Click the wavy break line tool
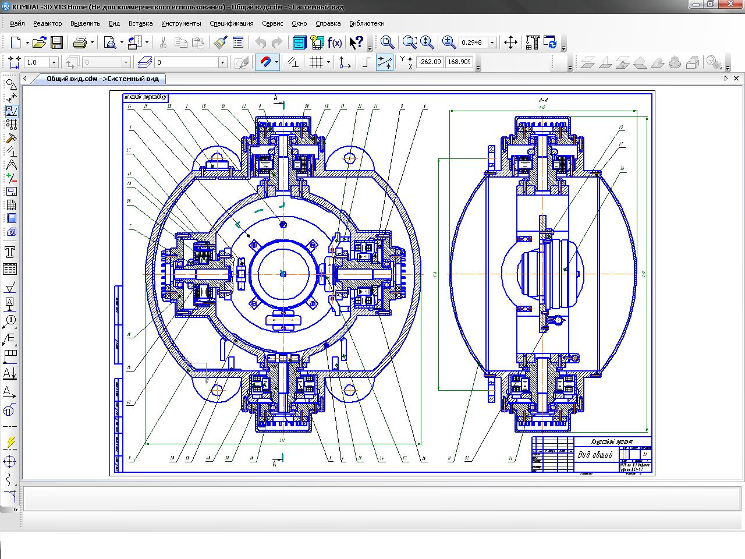745x559 pixels. coord(10,479)
